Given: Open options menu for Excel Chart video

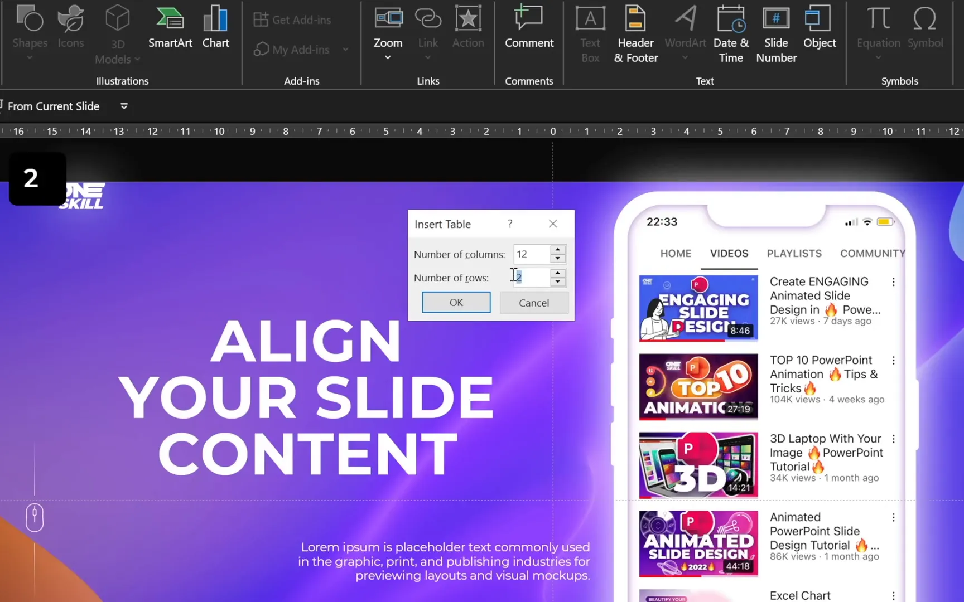Looking at the screenshot, I should tap(893, 596).
